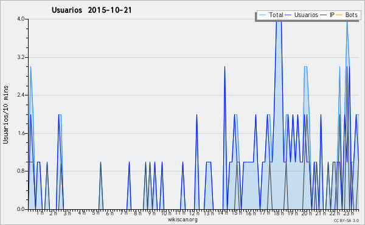Viewport: 365px width, 225px height.
Task: Click the 'CC BY-SA 3.0' license text
Action: pos(346,221)
